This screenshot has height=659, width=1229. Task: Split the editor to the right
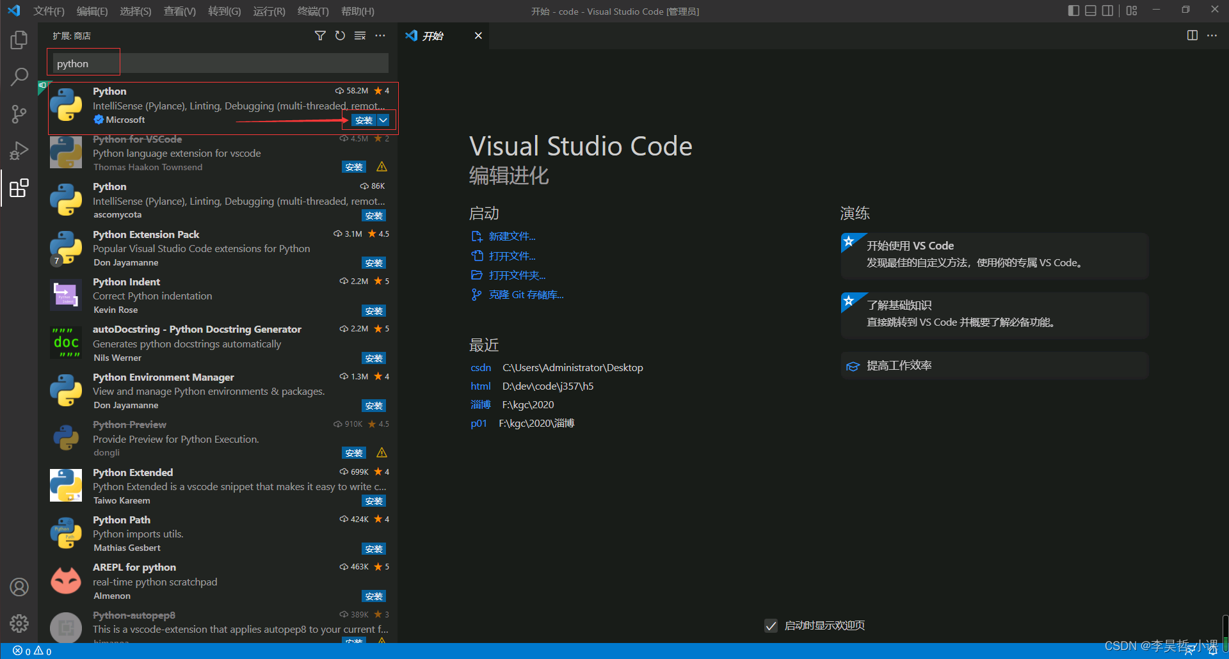pyautogui.click(x=1192, y=36)
